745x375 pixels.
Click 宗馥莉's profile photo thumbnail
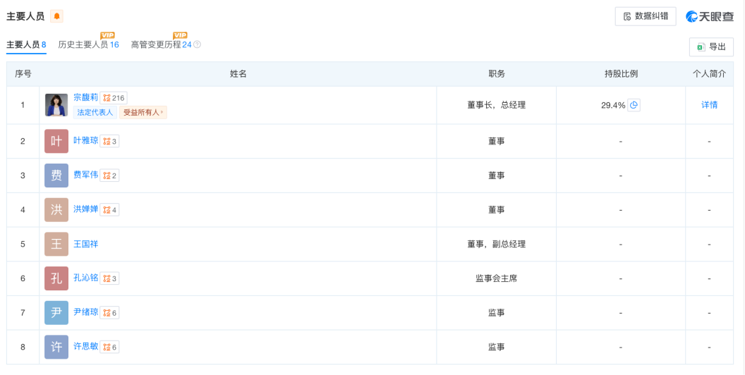coord(56,105)
